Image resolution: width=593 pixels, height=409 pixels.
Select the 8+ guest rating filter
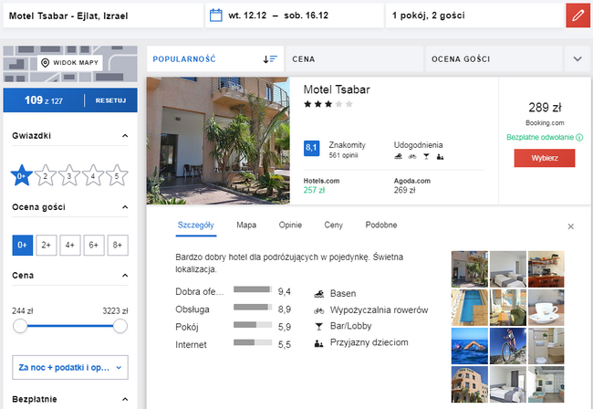[117, 245]
